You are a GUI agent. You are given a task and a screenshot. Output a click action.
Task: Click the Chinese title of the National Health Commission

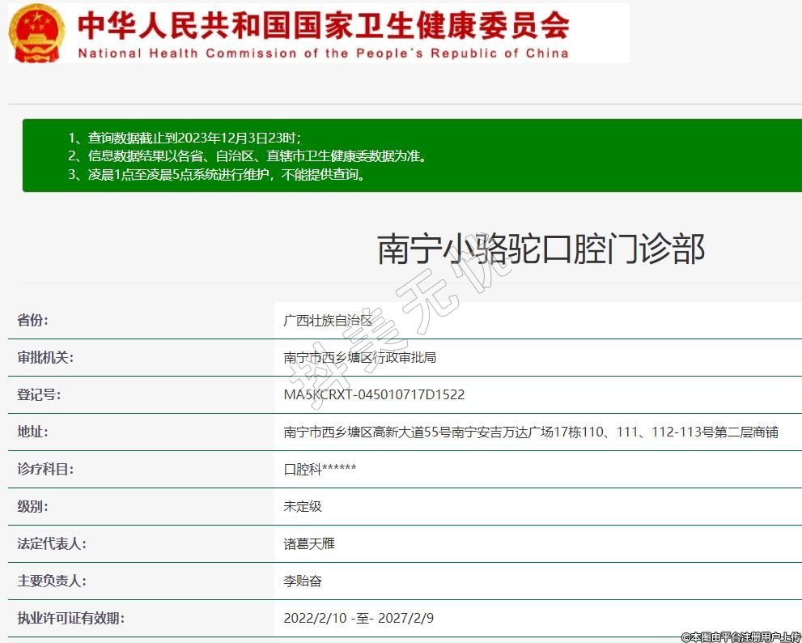pos(323,25)
